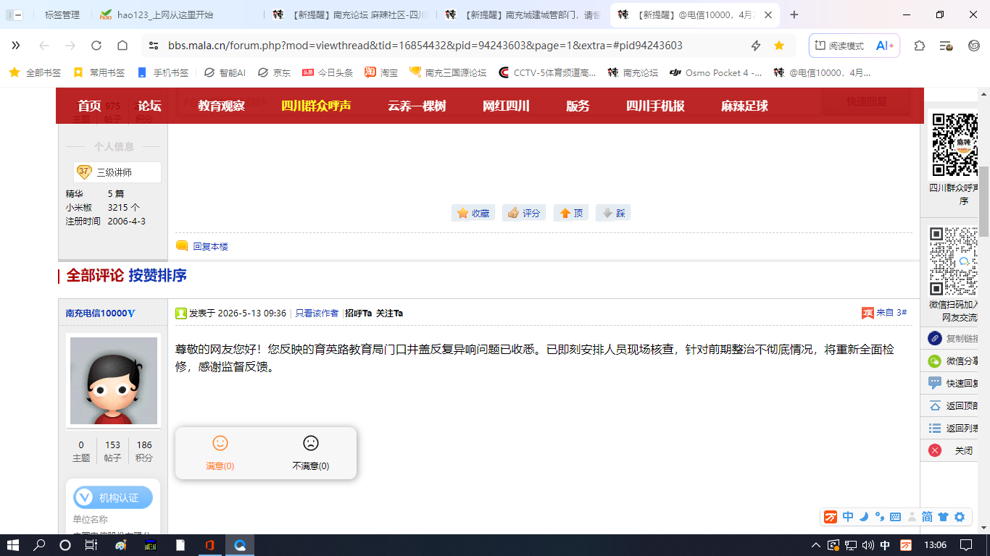Sort comments with 按赞排序
The height and width of the screenshot is (556, 990).
[x=158, y=276]
